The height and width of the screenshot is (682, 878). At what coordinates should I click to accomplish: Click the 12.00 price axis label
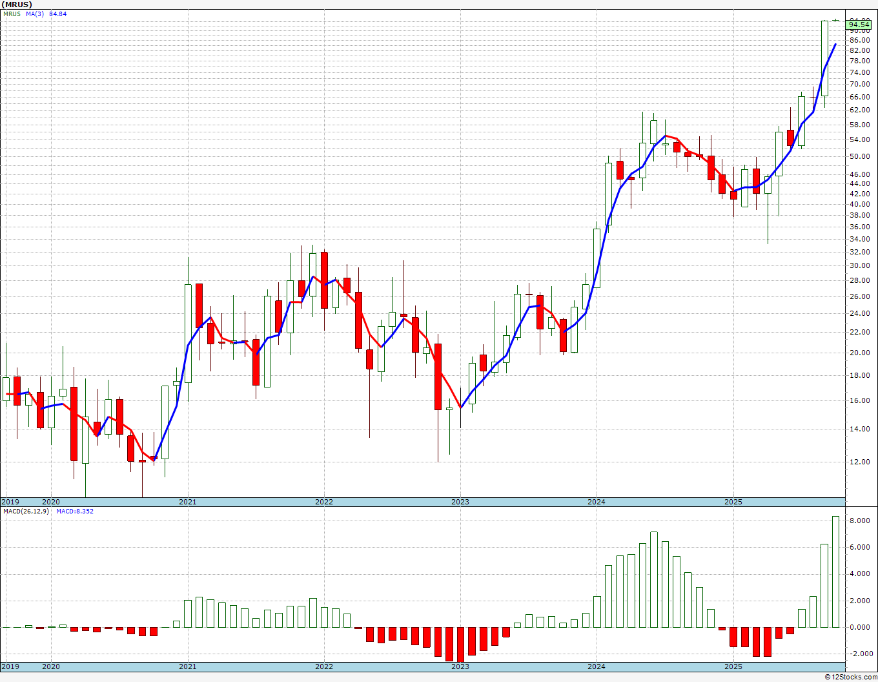point(859,462)
